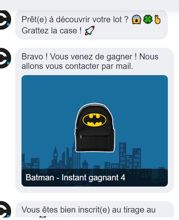This screenshot has width=179, height=220.
Task: Click the 'Grattez la case !' text
Action: pyautogui.click(x=52, y=31)
